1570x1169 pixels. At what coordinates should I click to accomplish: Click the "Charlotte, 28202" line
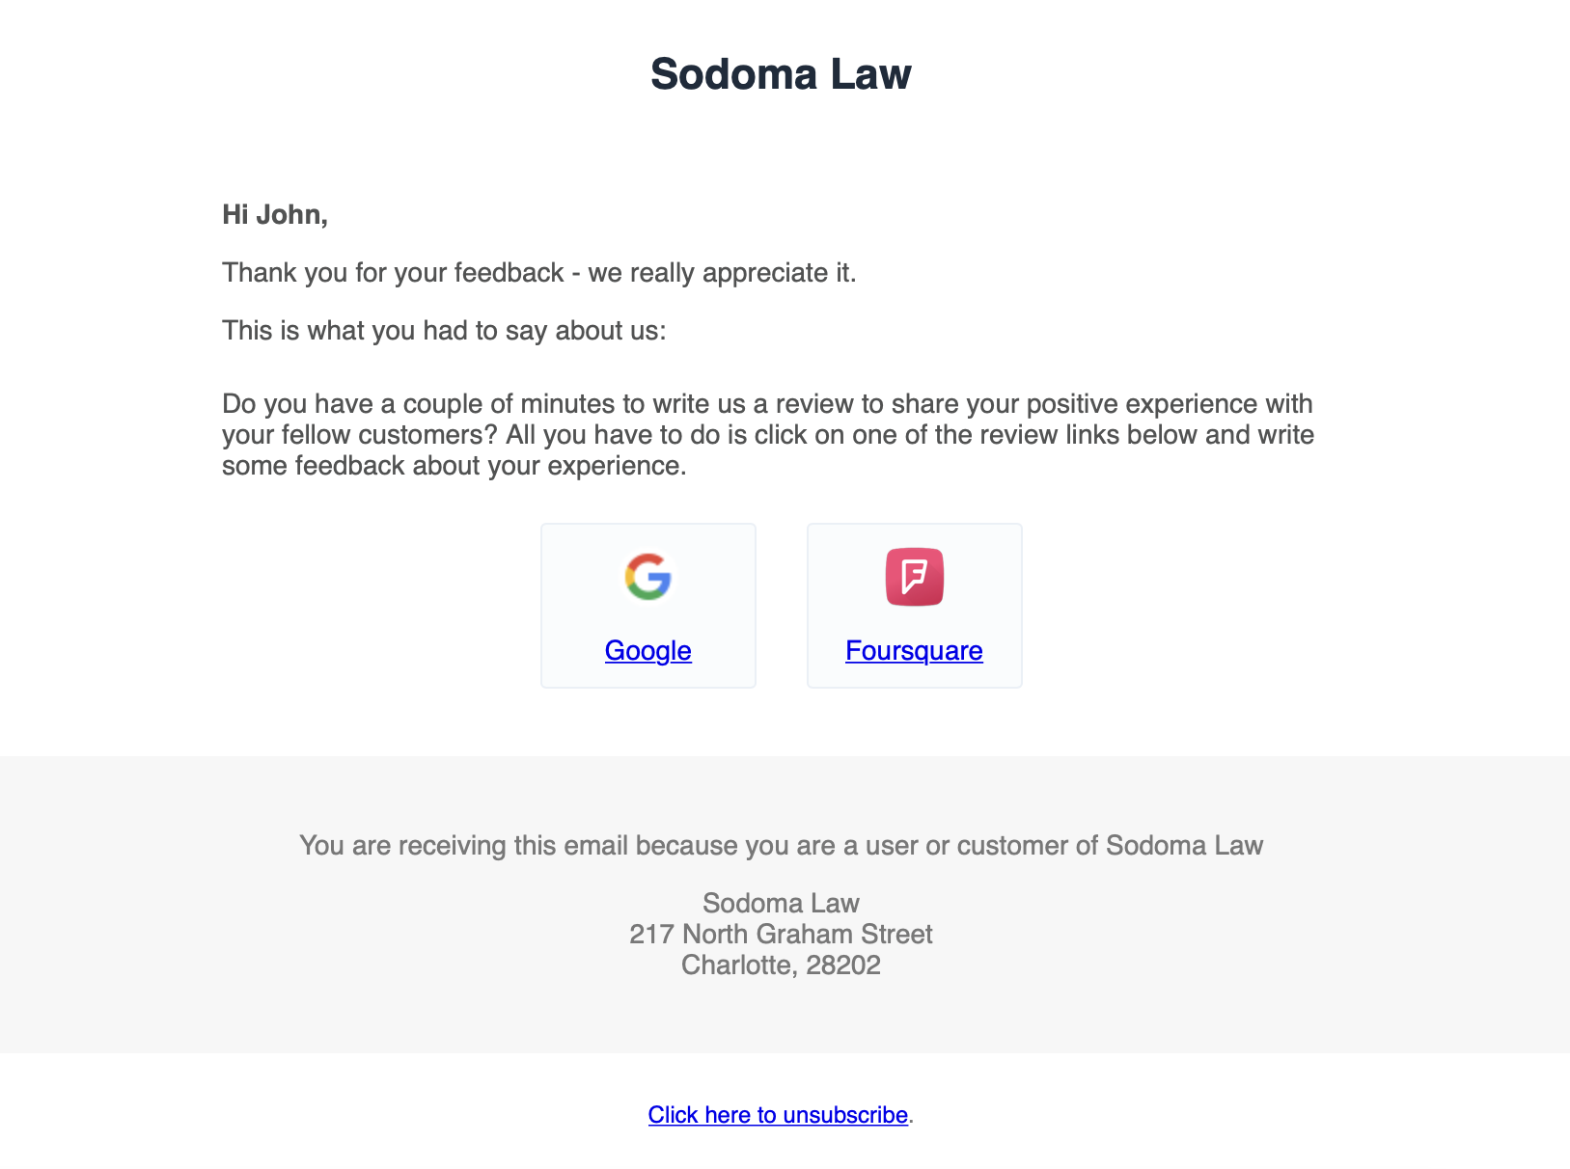[781, 965]
